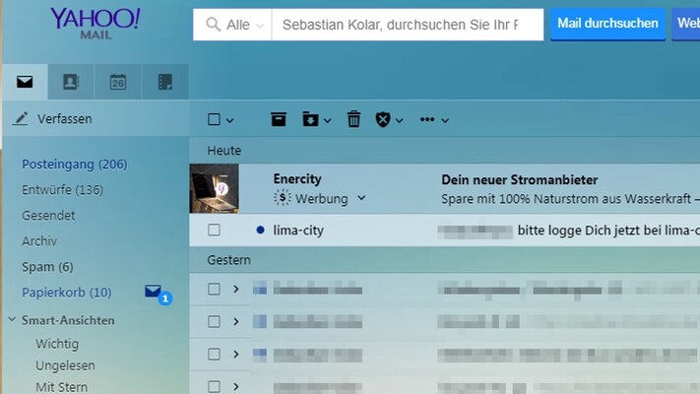The height and width of the screenshot is (394, 700).
Task: Select the first email checkbox under Gestern
Action: (x=214, y=289)
